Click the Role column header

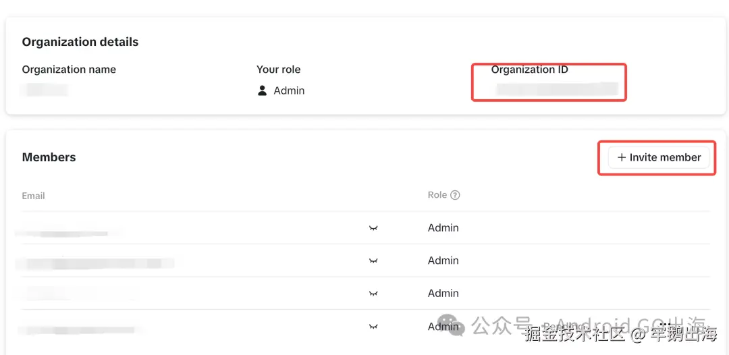click(437, 195)
